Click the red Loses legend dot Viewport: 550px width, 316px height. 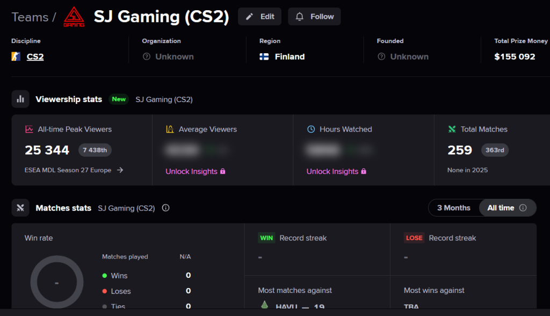point(105,291)
